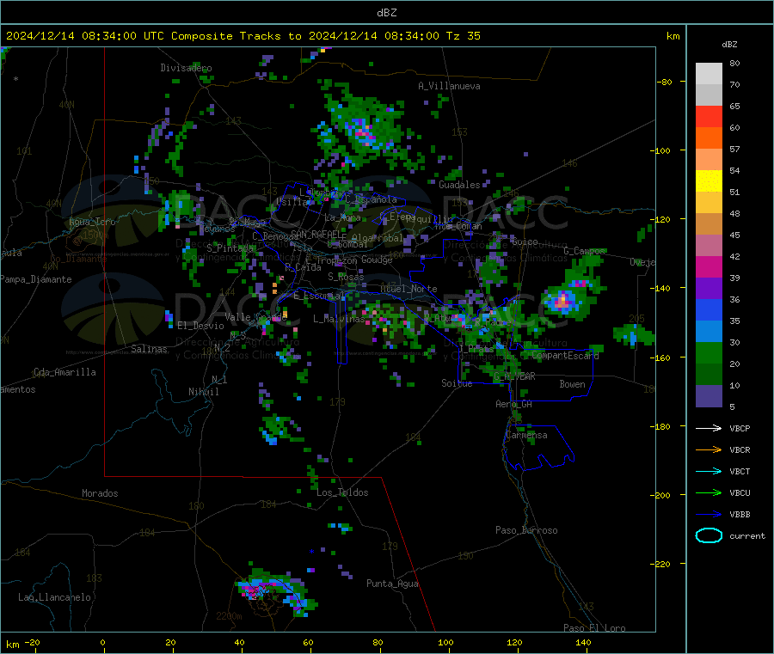This screenshot has height=654, width=774.
Task: Click the Punta_Agua map label
Action: coord(392,584)
